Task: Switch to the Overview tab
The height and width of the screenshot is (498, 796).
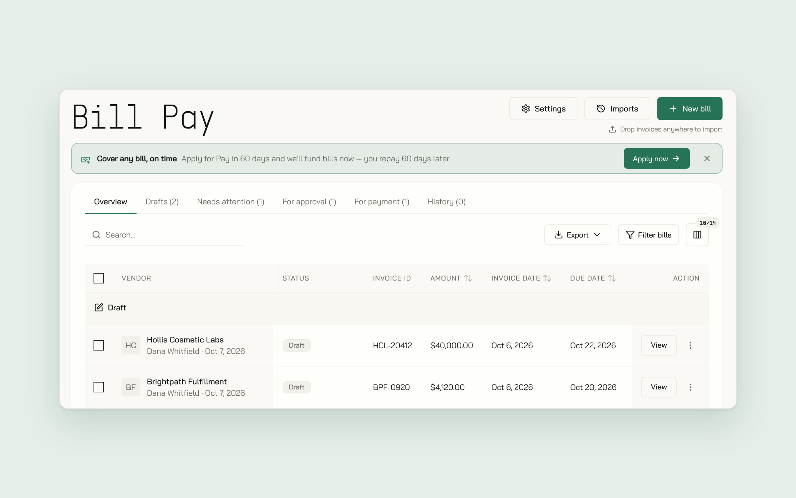Action: pyautogui.click(x=110, y=202)
